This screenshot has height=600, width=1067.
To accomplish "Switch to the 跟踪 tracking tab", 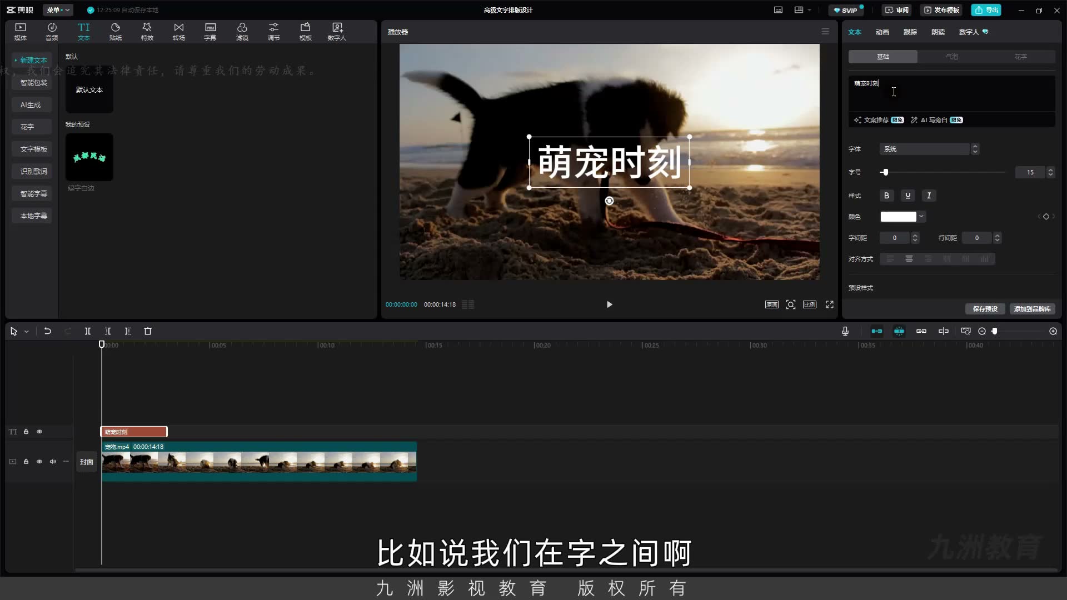I will pyautogui.click(x=910, y=32).
